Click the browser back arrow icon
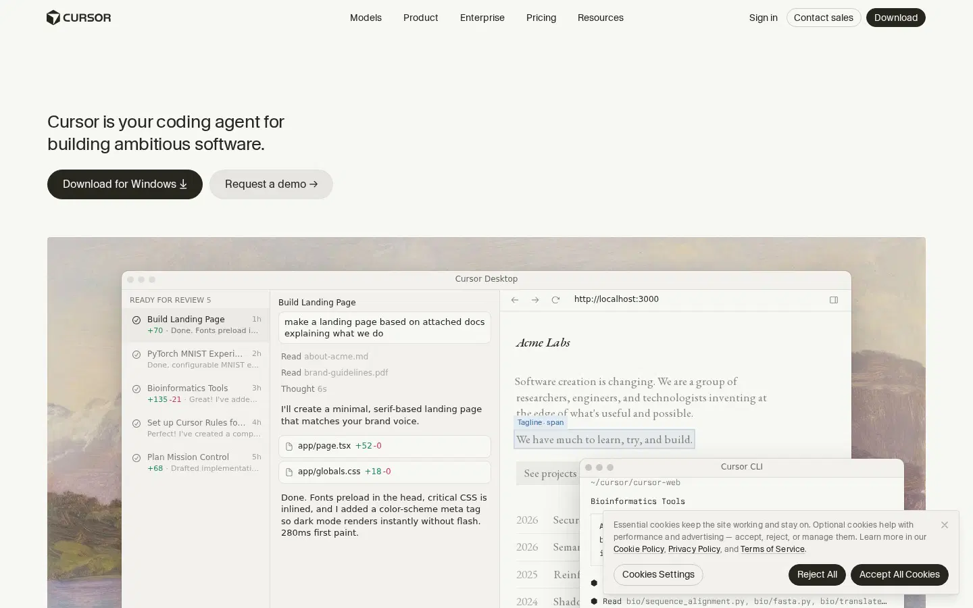 [x=515, y=300]
